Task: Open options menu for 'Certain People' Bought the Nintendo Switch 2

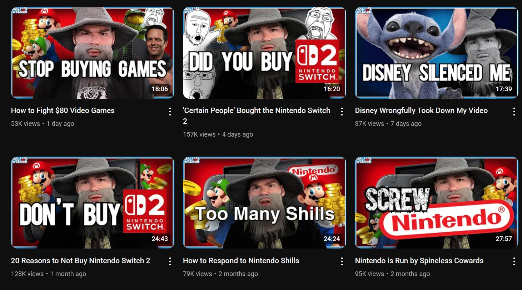Action: coord(342,112)
